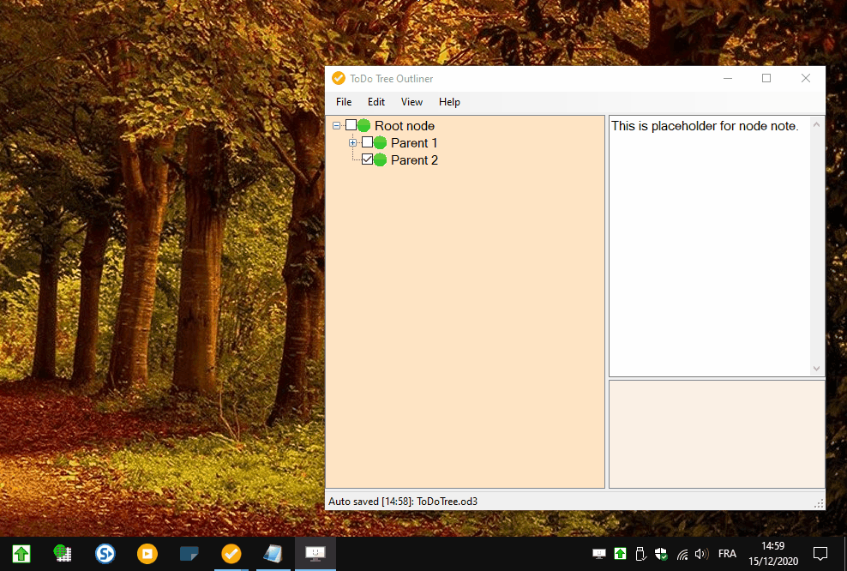Click the note scrollbar up arrow
847x571 pixels.
(816, 125)
